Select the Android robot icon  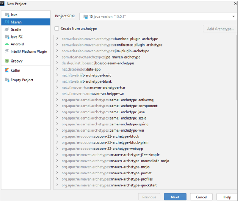point(7,44)
